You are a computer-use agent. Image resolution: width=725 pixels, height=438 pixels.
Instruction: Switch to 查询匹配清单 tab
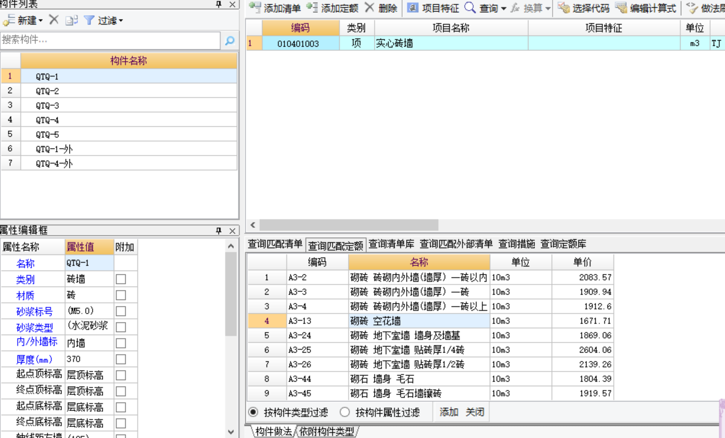pyautogui.click(x=275, y=244)
